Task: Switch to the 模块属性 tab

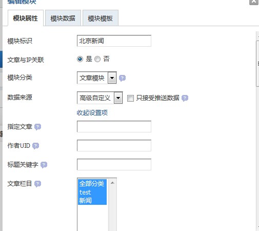Action: point(26,18)
